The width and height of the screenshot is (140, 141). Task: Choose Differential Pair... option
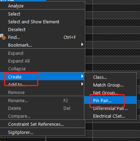pyautogui.click(x=110, y=108)
